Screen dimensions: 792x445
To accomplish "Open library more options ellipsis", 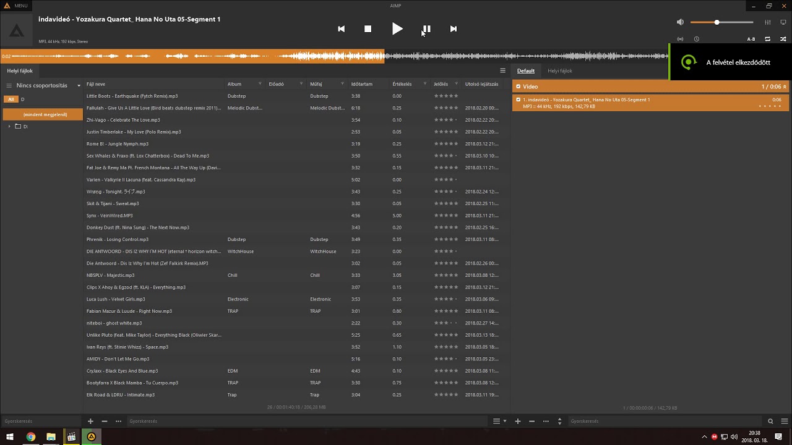I will point(118,422).
